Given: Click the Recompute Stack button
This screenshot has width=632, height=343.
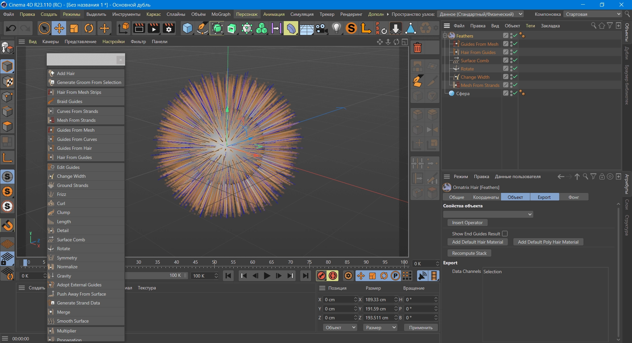Looking at the screenshot, I should click(x=469, y=253).
